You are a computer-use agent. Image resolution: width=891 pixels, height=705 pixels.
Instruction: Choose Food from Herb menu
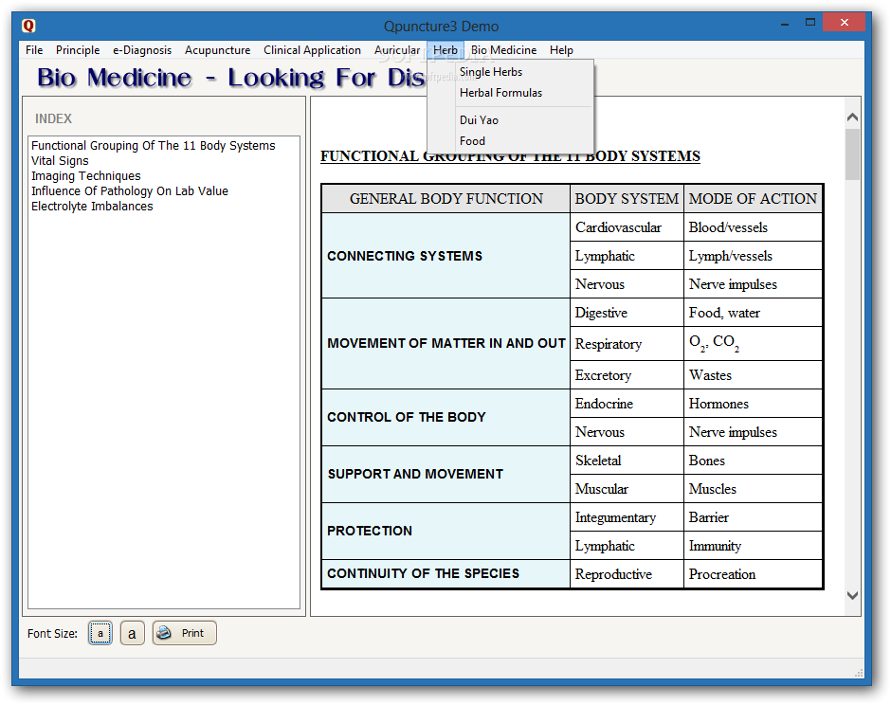point(510,141)
